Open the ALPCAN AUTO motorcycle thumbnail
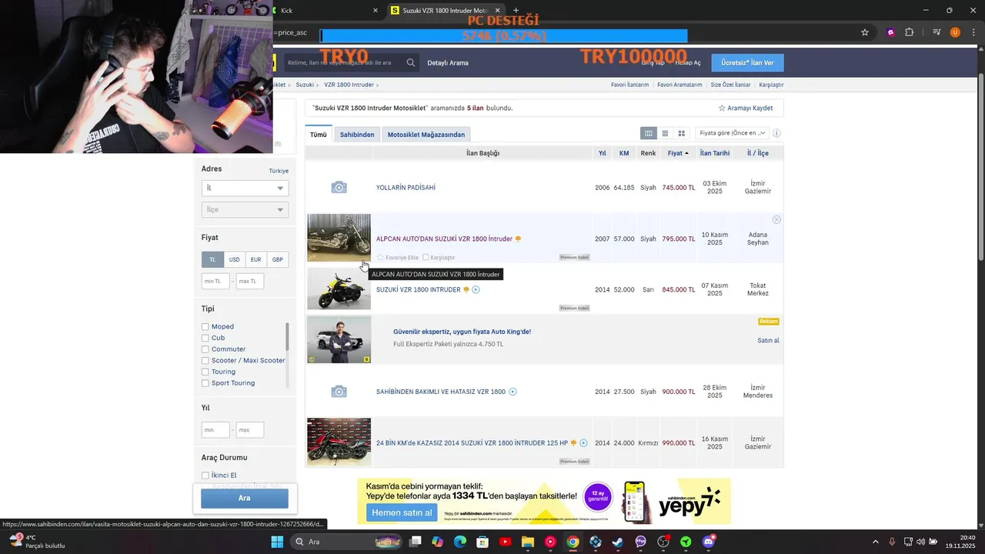This screenshot has height=554, width=985. tap(339, 238)
